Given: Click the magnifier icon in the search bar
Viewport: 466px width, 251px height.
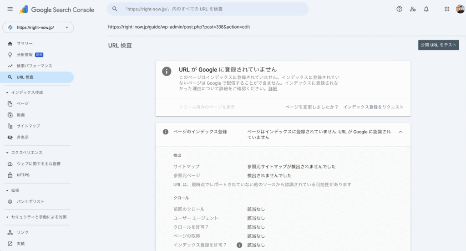Looking at the screenshot, I should [115, 9].
